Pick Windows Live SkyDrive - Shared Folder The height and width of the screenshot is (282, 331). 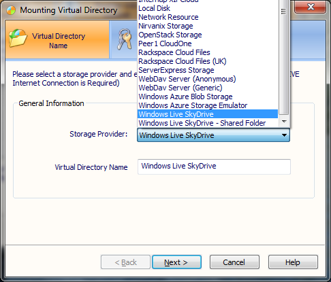pos(208,123)
